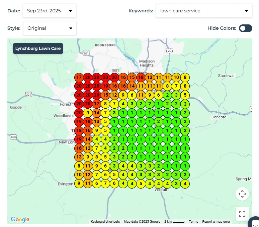Open map camera move controls icon
This screenshot has height=227, width=259.
(x=242, y=194)
